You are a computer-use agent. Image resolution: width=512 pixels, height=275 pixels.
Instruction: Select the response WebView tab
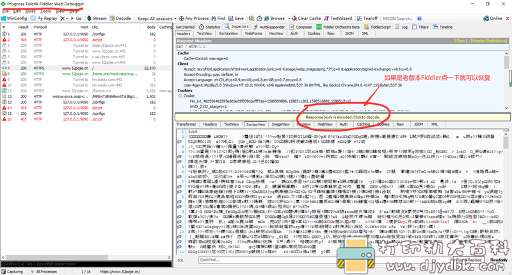point(325,124)
